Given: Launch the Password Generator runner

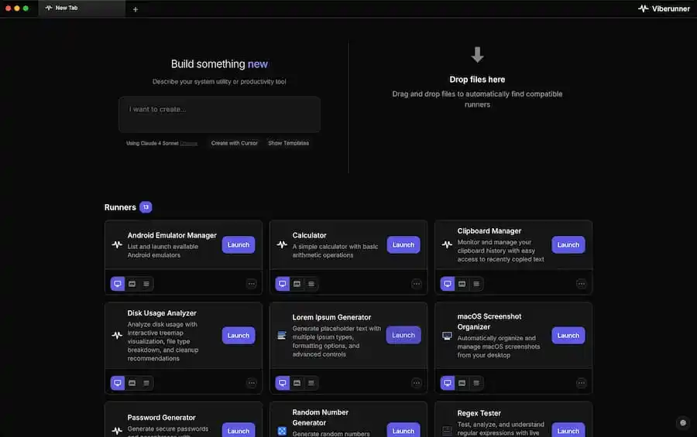Looking at the screenshot, I should coord(239,430).
